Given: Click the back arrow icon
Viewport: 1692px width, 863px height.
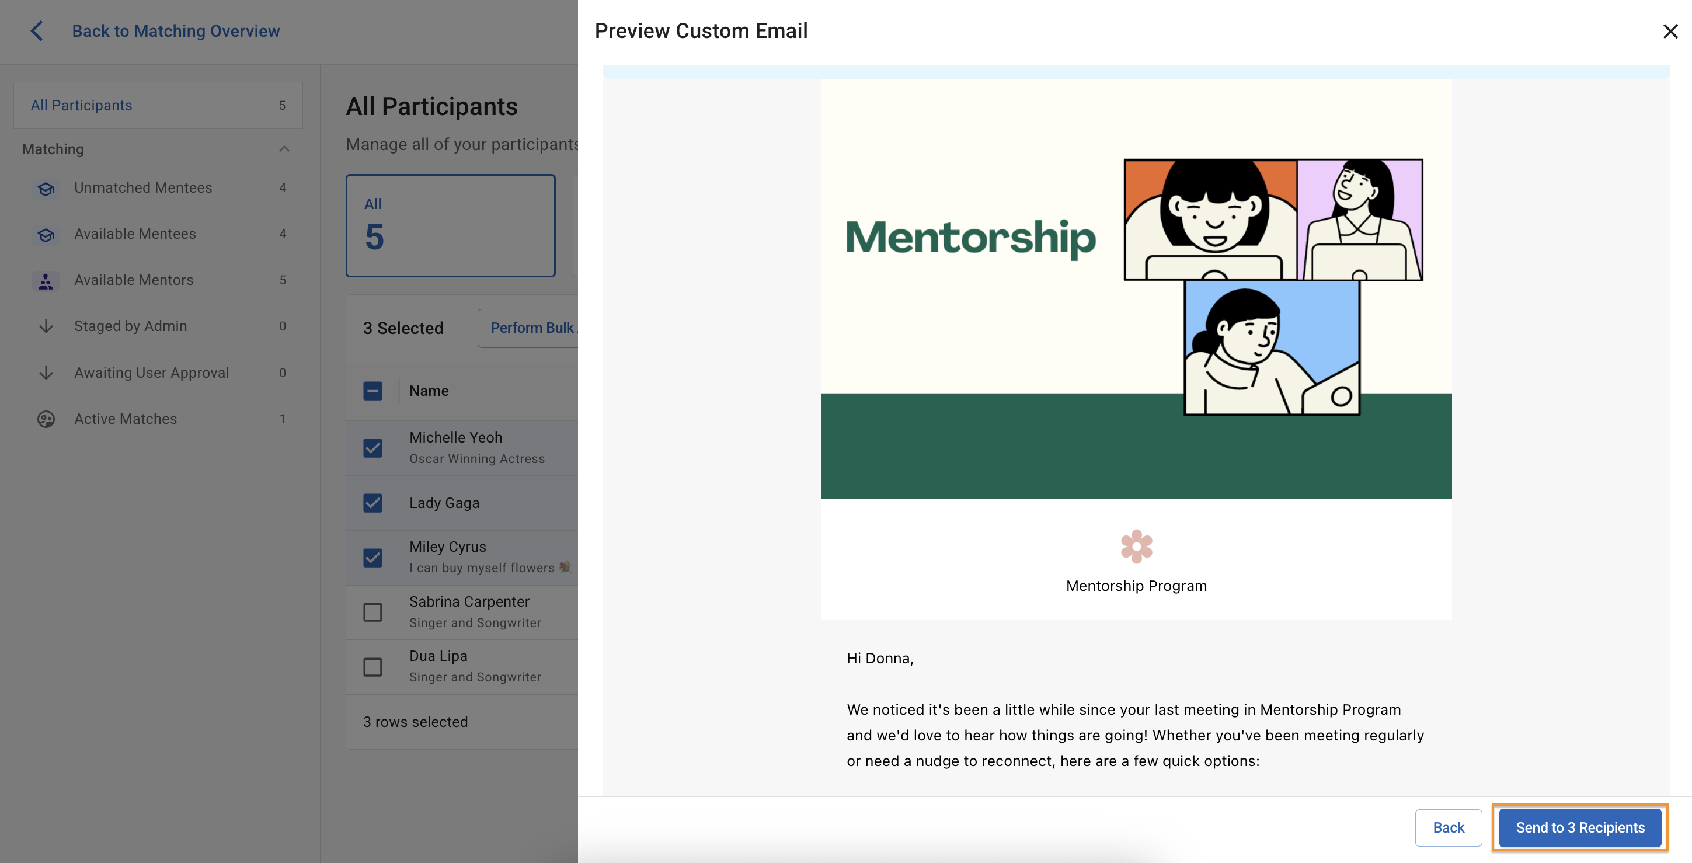Looking at the screenshot, I should [x=37, y=31].
